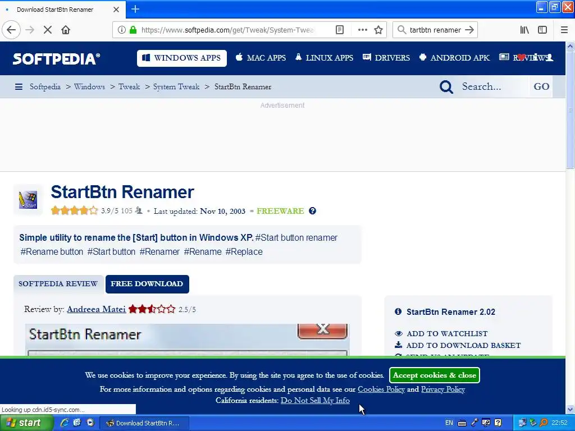Click ADD TO DOWNLOAD BASKET text link
575x431 pixels.
tap(463, 345)
